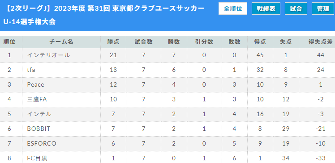The height and width of the screenshot is (163, 335).
Task: Click the 得点 column header
Action: click(x=260, y=42)
